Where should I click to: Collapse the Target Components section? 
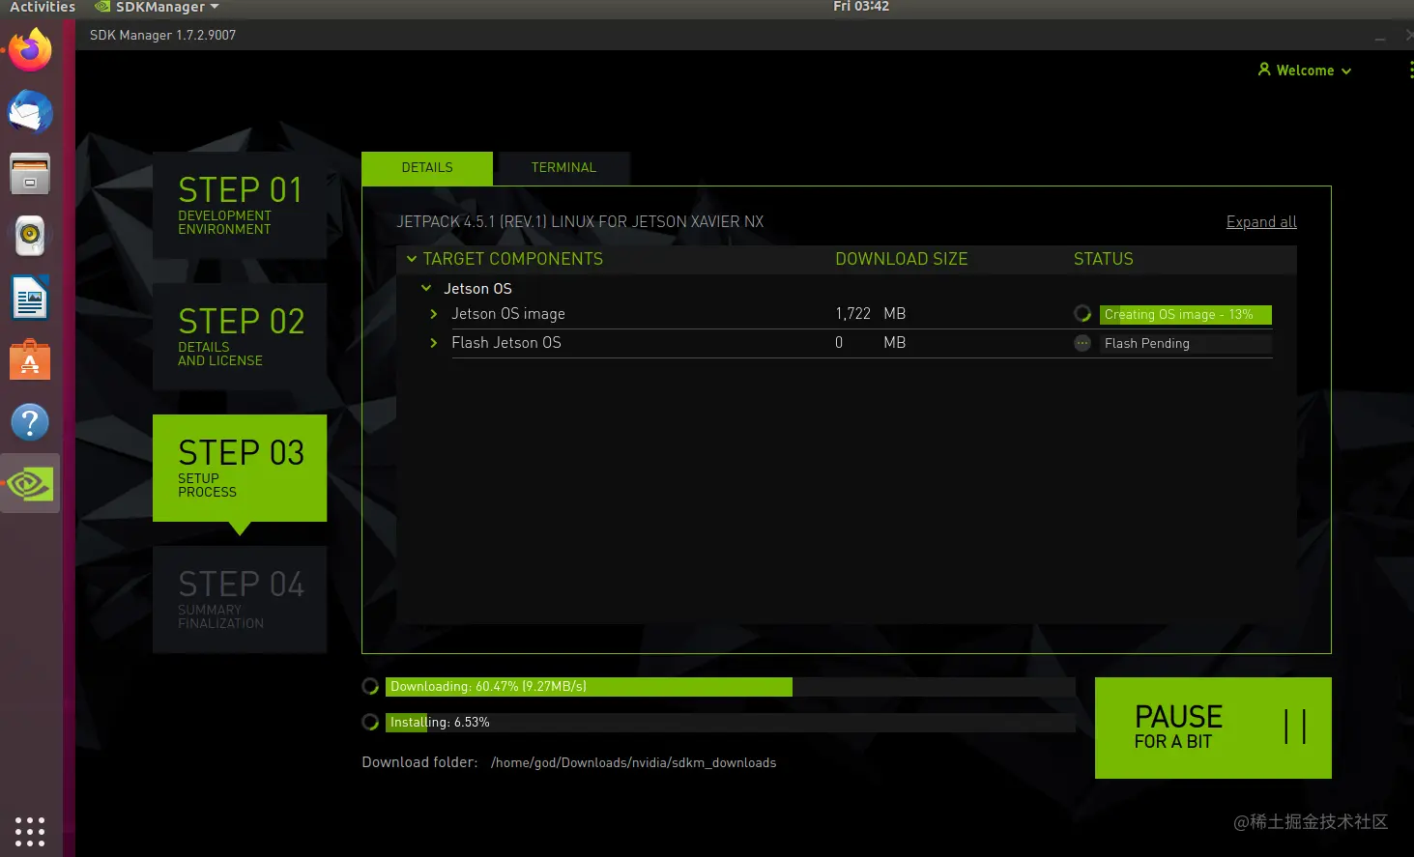pos(412,259)
